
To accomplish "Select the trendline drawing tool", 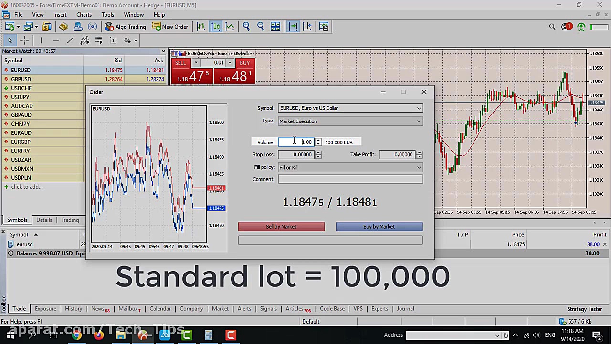I will pos(70,40).
